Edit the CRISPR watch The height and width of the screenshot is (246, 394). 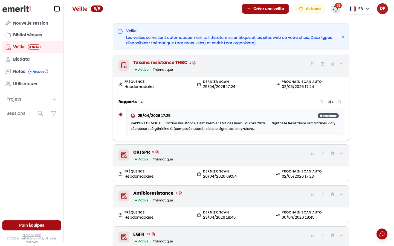(323, 153)
